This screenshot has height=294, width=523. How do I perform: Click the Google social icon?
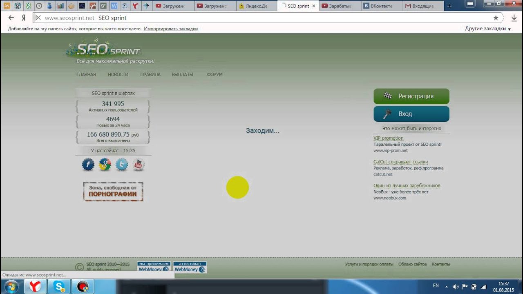[105, 165]
